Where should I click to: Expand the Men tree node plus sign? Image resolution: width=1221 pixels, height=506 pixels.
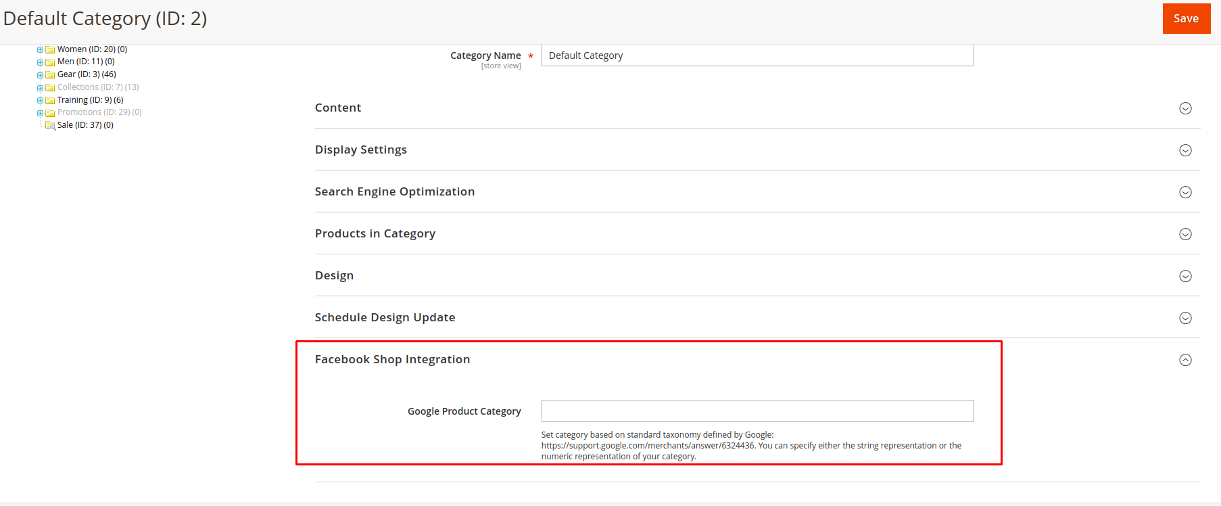pyautogui.click(x=40, y=62)
